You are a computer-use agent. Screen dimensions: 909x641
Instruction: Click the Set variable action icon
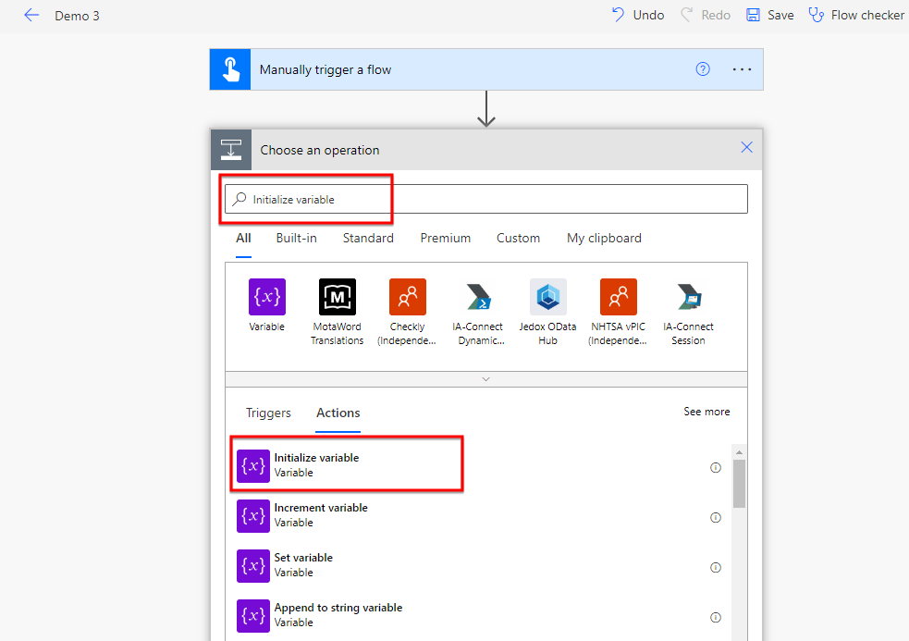253,565
